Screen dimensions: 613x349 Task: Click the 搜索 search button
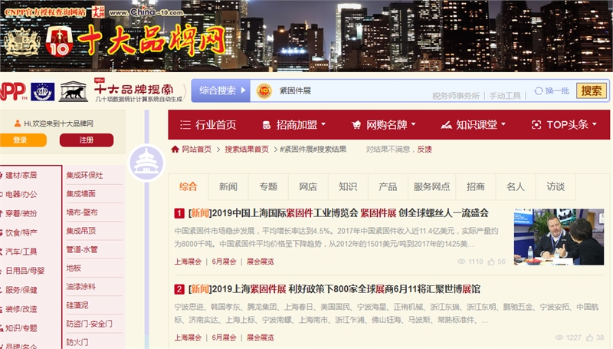click(591, 91)
